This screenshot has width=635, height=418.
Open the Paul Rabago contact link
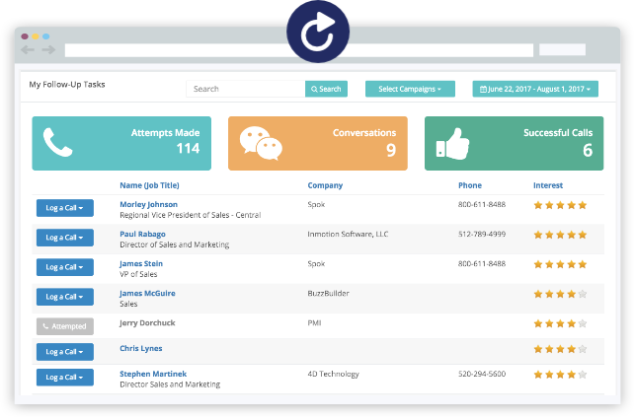(142, 234)
